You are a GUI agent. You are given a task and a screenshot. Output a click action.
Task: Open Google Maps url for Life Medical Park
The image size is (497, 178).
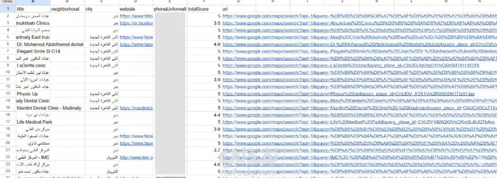pos(358,122)
